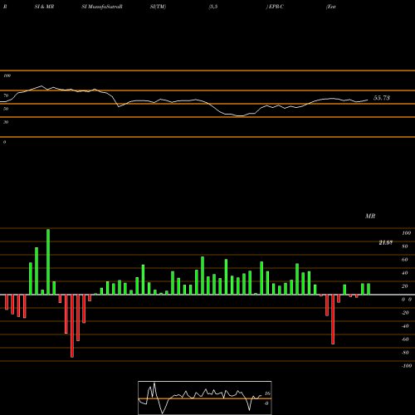Click the "SI & MR" header text

tap(44, 7)
